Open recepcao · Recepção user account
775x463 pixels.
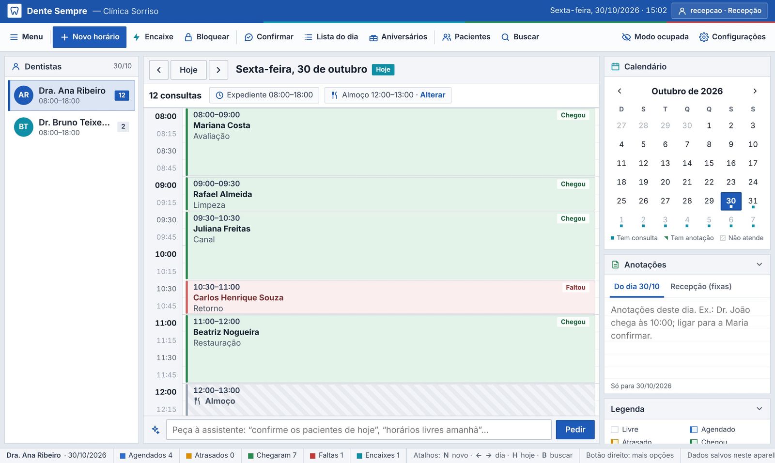pos(719,11)
